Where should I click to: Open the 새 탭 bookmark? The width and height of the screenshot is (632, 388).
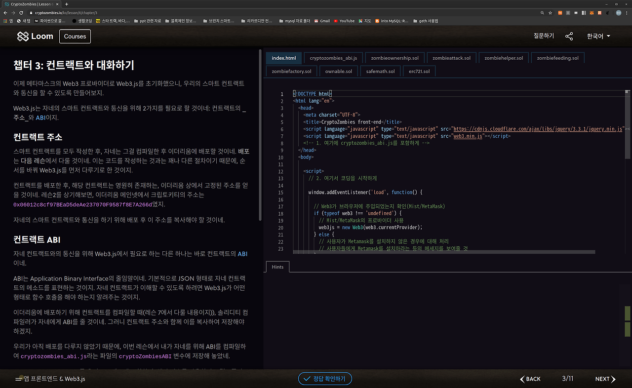(24, 21)
